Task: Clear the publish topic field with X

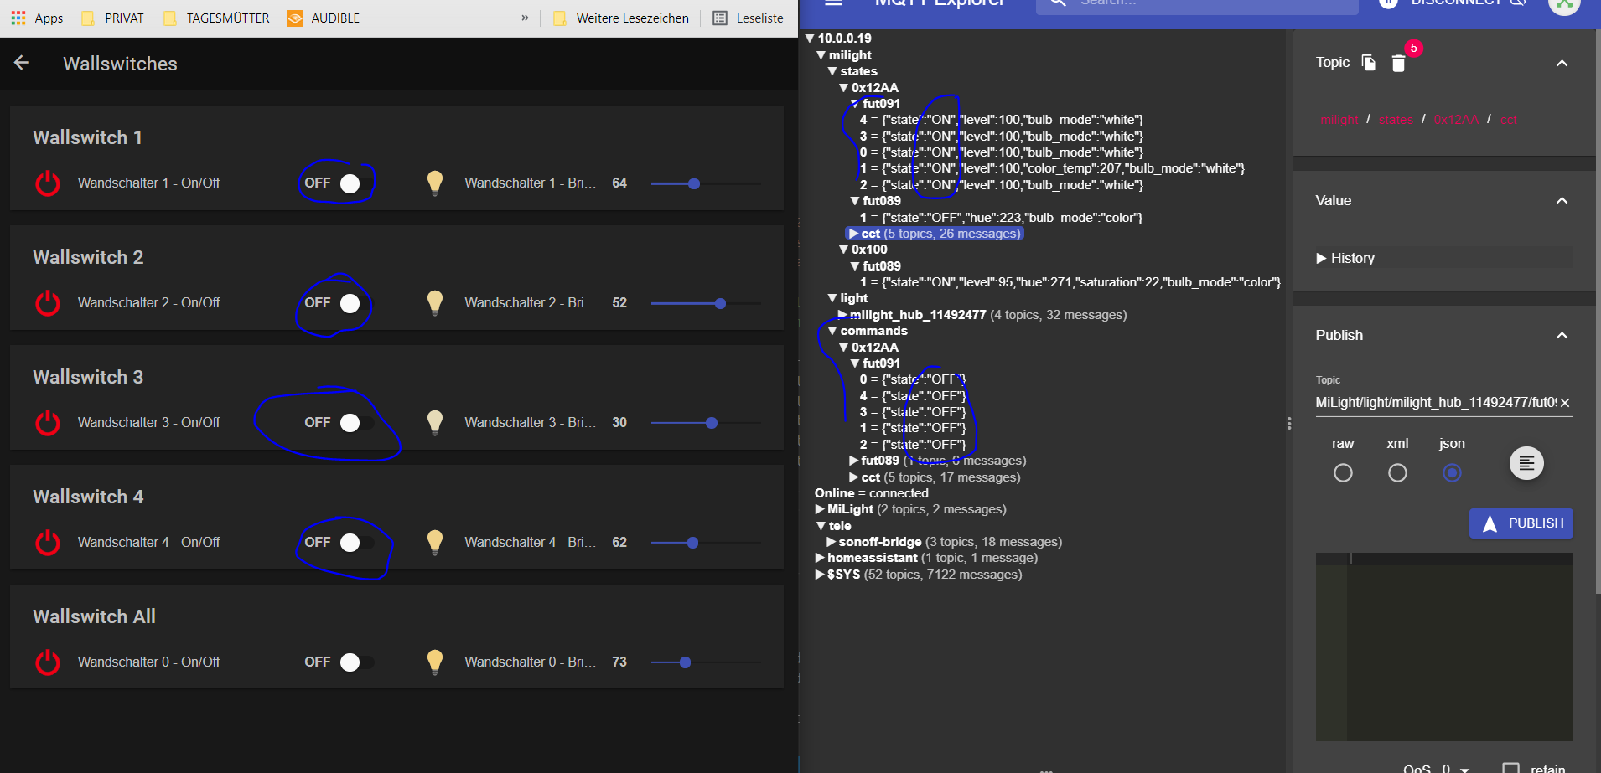Action: click(1565, 403)
